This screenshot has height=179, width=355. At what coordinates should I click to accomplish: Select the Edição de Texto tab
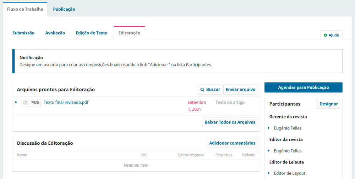point(92,33)
